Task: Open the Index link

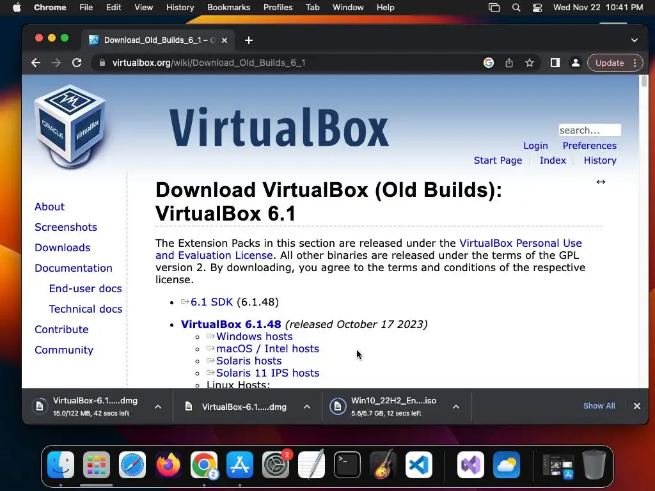Action: pyautogui.click(x=553, y=160)
